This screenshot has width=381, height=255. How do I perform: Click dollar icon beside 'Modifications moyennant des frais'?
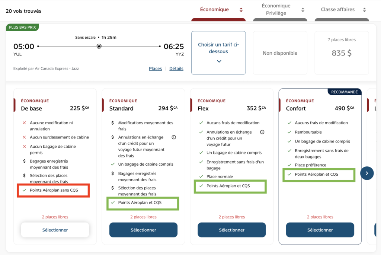(x=113, y=123)
